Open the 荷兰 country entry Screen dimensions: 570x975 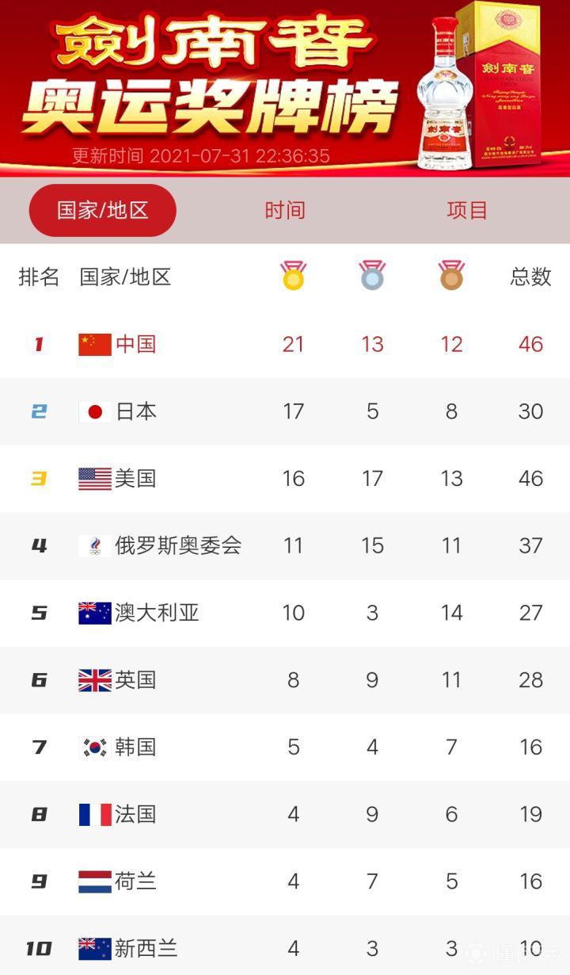click(136, 881)
